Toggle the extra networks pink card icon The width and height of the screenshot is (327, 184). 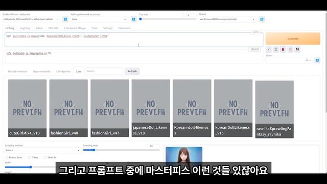283,50
